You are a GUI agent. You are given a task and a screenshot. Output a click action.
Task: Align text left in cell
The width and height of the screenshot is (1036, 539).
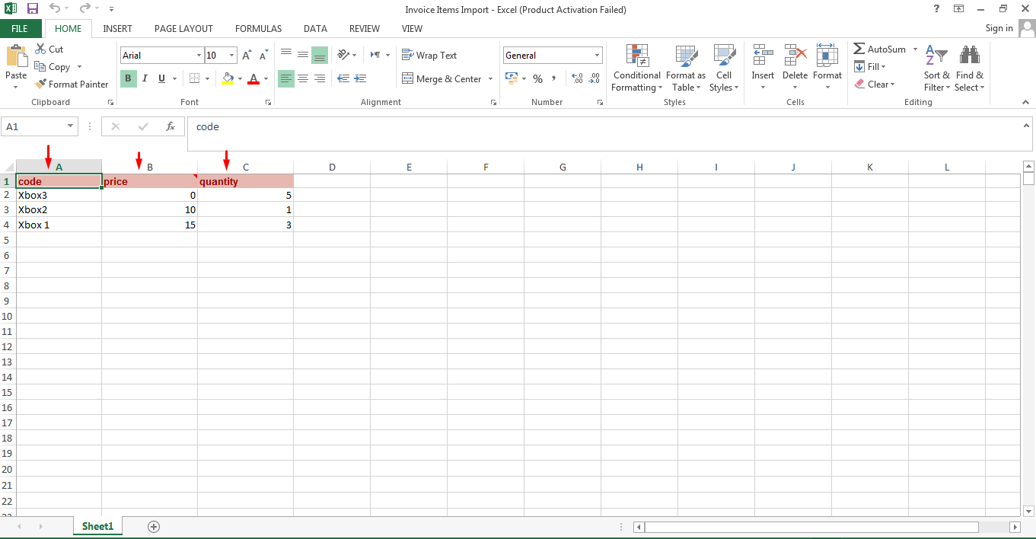(x=286, y=78)
